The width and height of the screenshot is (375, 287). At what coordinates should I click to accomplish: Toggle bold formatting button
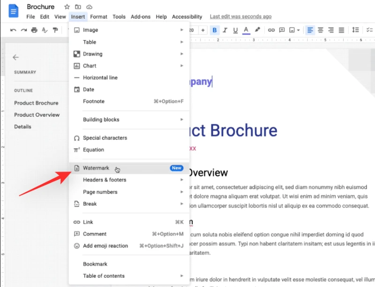coord(215,30)
